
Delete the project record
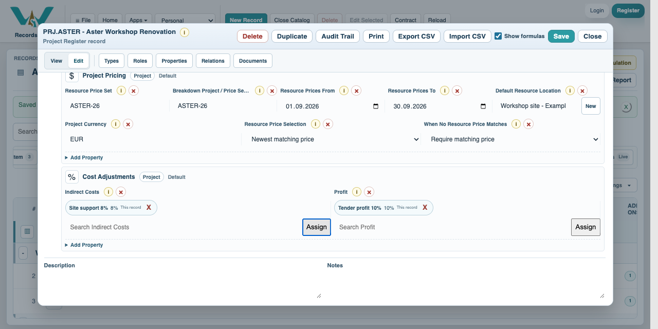tap(252, 36)
